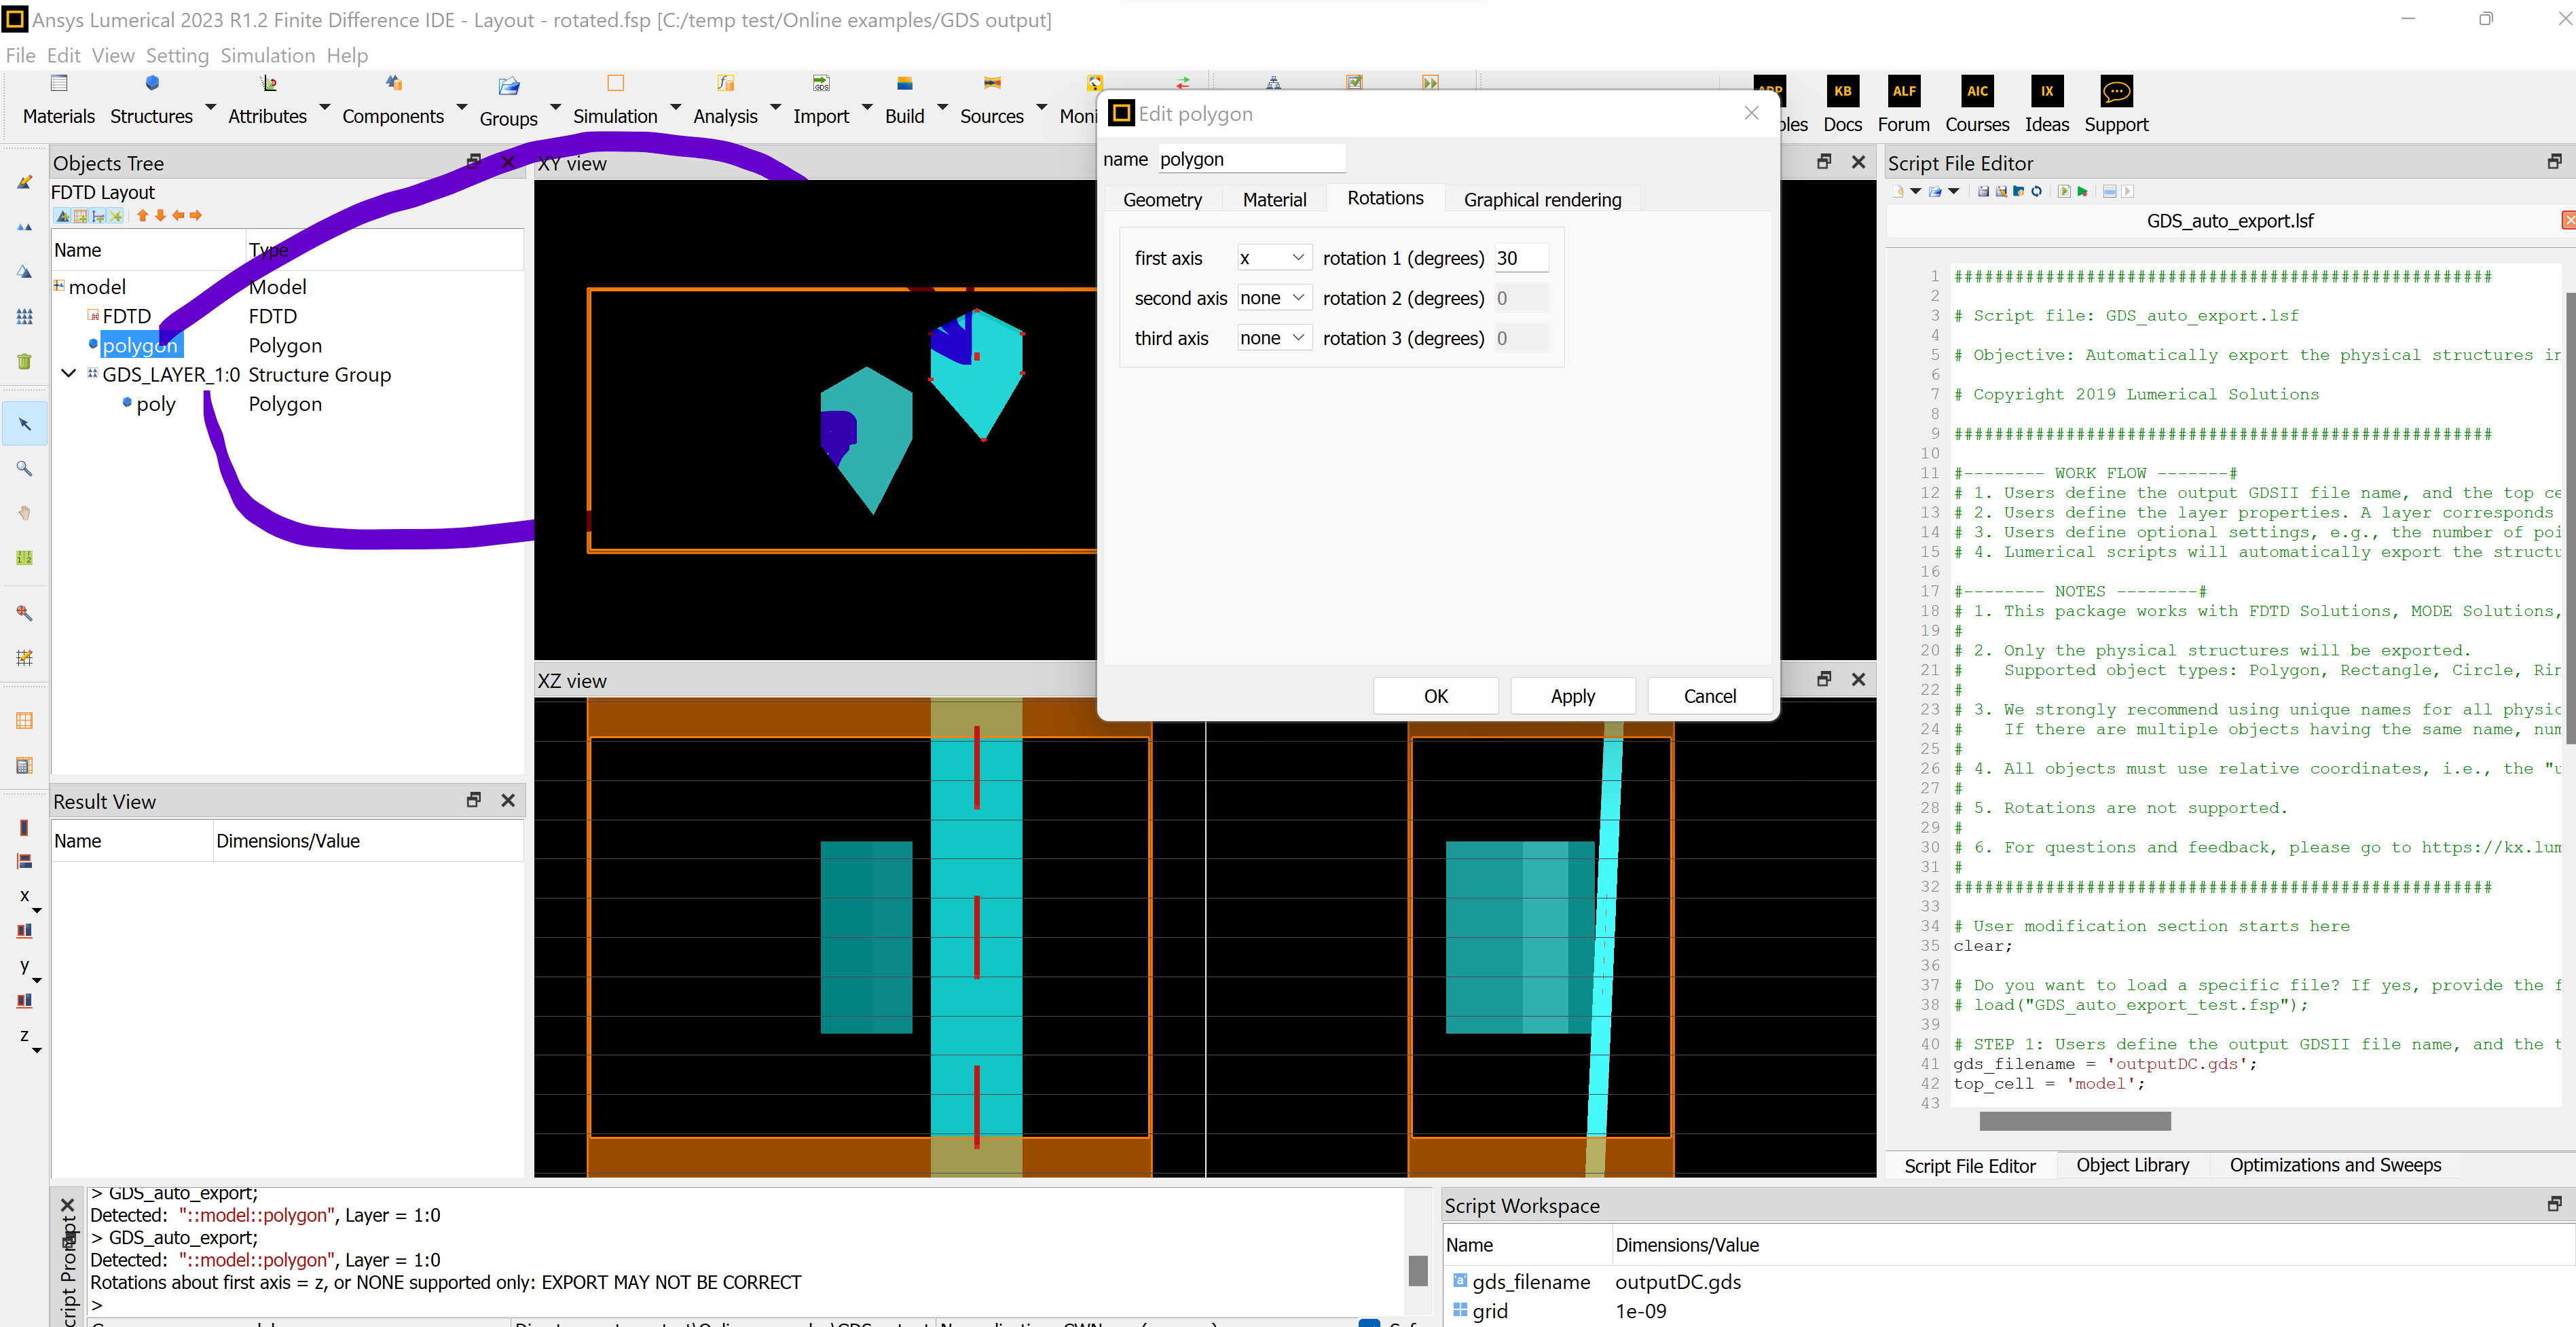Switch to the Geometry tab

1162,199
